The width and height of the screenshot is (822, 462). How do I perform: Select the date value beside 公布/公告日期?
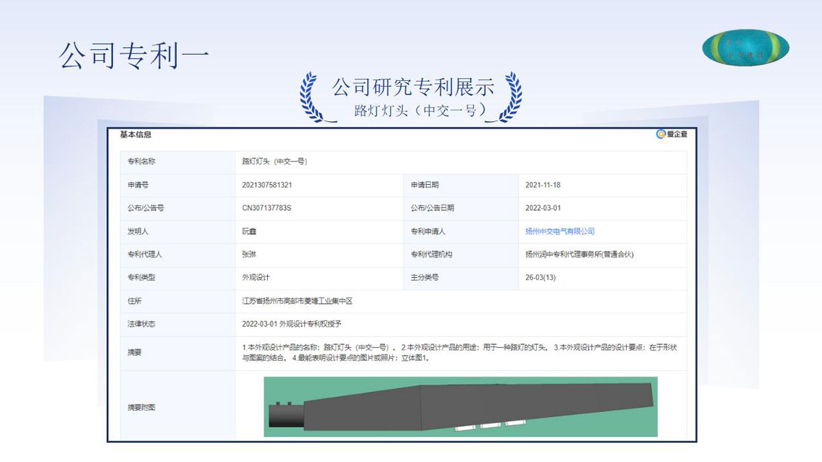[x=543, y=208]
